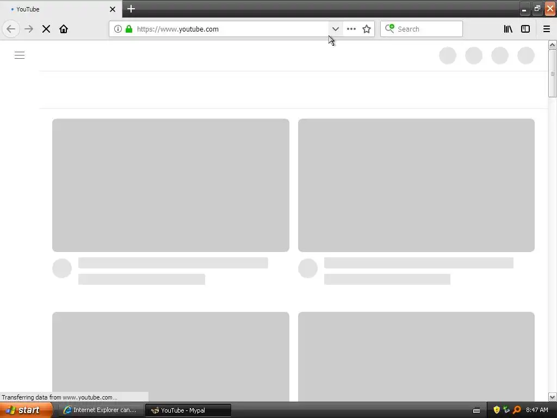Show site information via the info icon
Viewport: 557px width, 418px height.
click(x=118, y=29)
